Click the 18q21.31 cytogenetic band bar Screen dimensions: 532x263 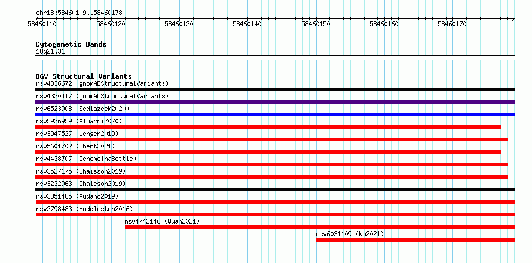pos(275,58)
